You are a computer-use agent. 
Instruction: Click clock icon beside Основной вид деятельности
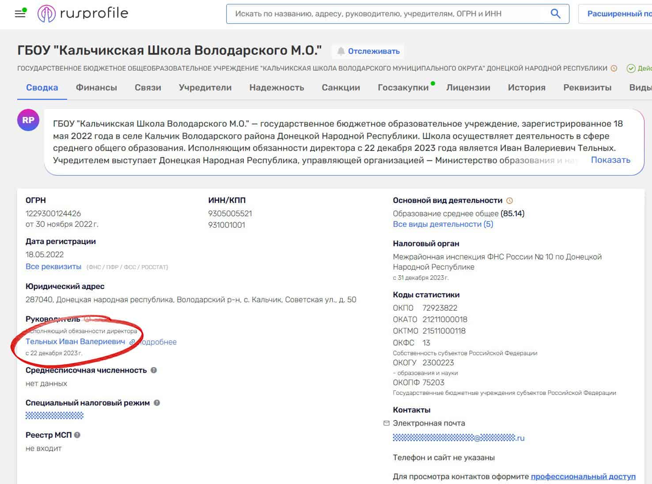pyautogui.click(x=509, y=201)
